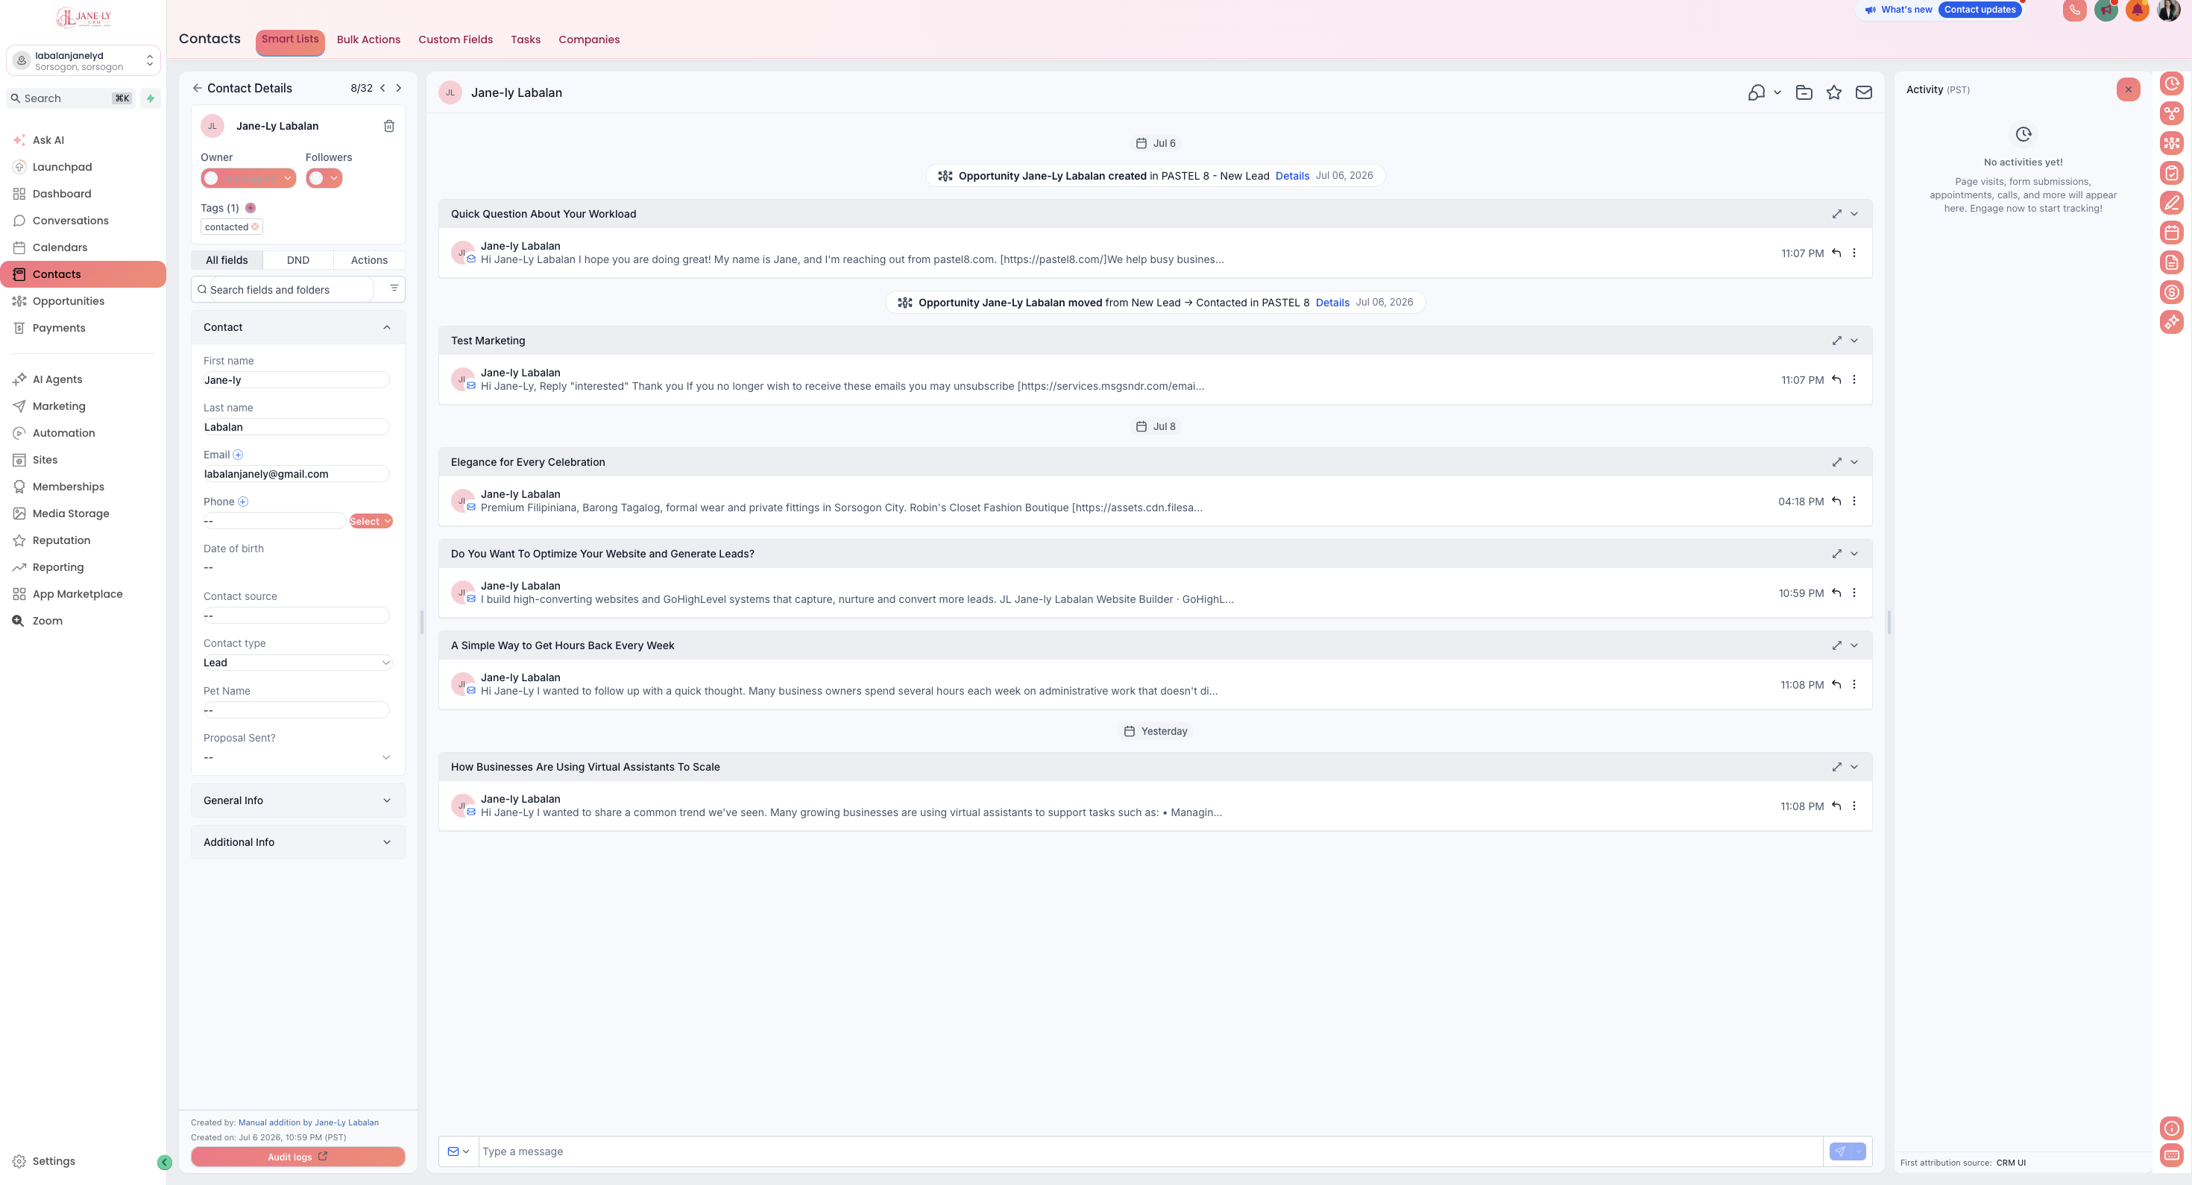Expand the Quick Question email to fullscreen
This screenshot has height=1185, width=2192.
click(x=1836, y=215)
